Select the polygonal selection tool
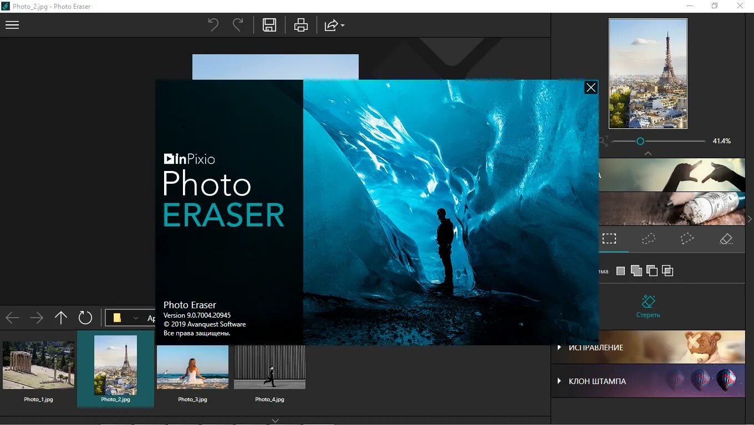Viewport: 754px width, 425px height. [687, 239]
